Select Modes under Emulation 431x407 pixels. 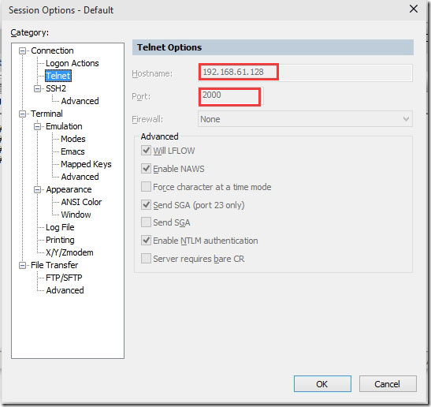[72, 139]
